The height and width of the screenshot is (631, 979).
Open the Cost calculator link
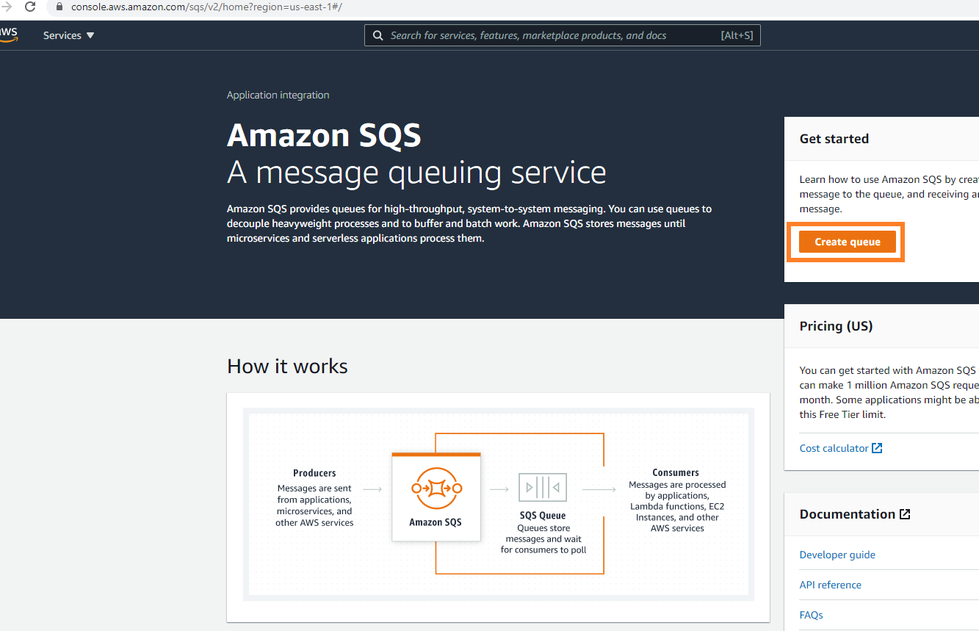pyautogui.click(x=834, y=447)
